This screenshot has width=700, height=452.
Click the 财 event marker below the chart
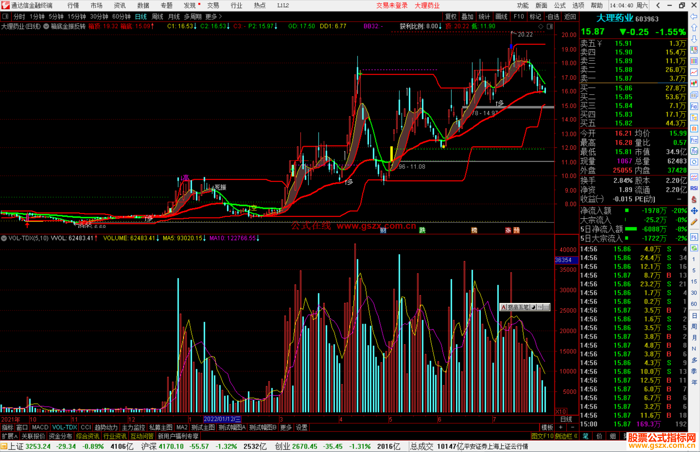click(383, 230)
